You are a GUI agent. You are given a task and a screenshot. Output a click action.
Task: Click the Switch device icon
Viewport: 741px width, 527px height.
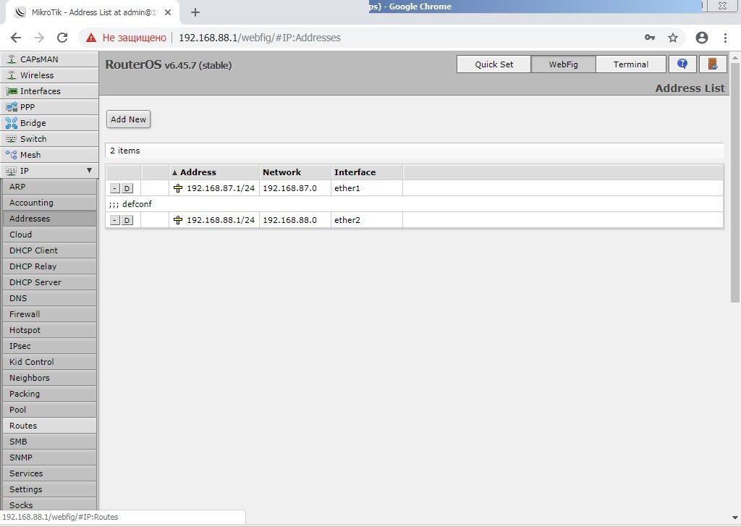point(12,139)
